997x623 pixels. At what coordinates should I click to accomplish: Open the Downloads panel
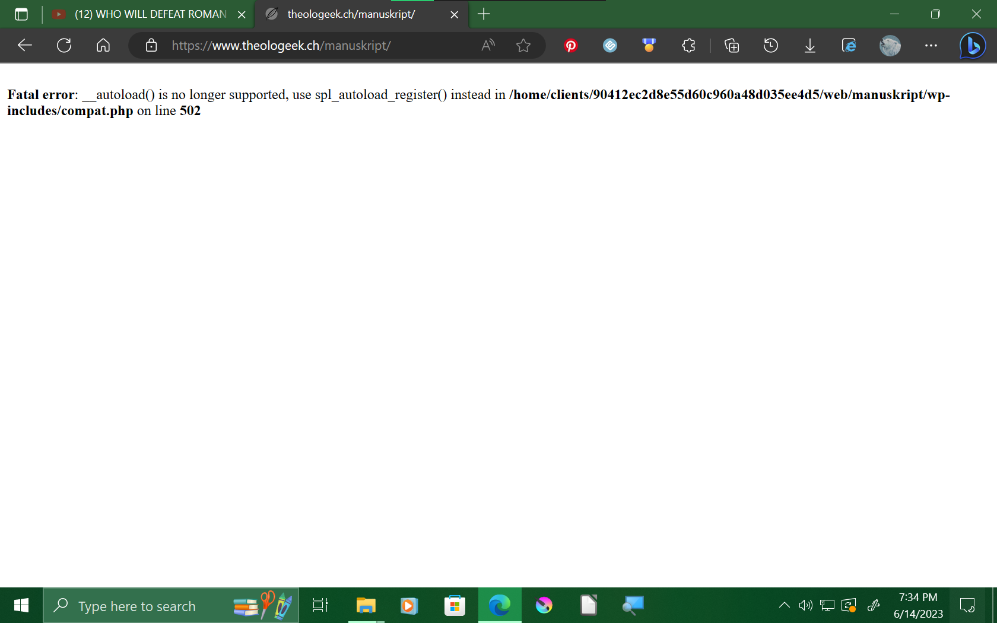pyautogui.click(x=809, y=45)
